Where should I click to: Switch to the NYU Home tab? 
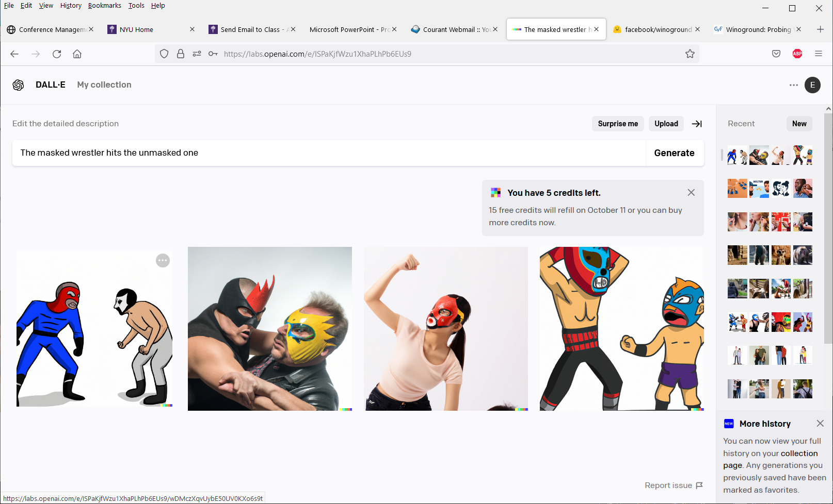pyautogui.click(x=136, y=30)
